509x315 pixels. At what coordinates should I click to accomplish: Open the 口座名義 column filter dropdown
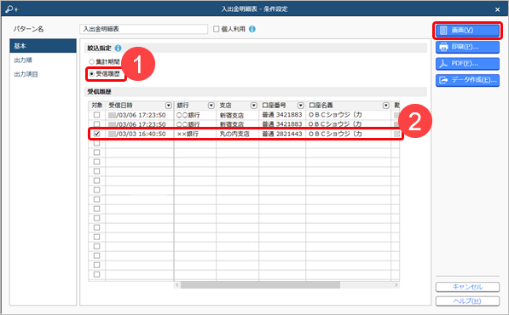pos(386,106)
